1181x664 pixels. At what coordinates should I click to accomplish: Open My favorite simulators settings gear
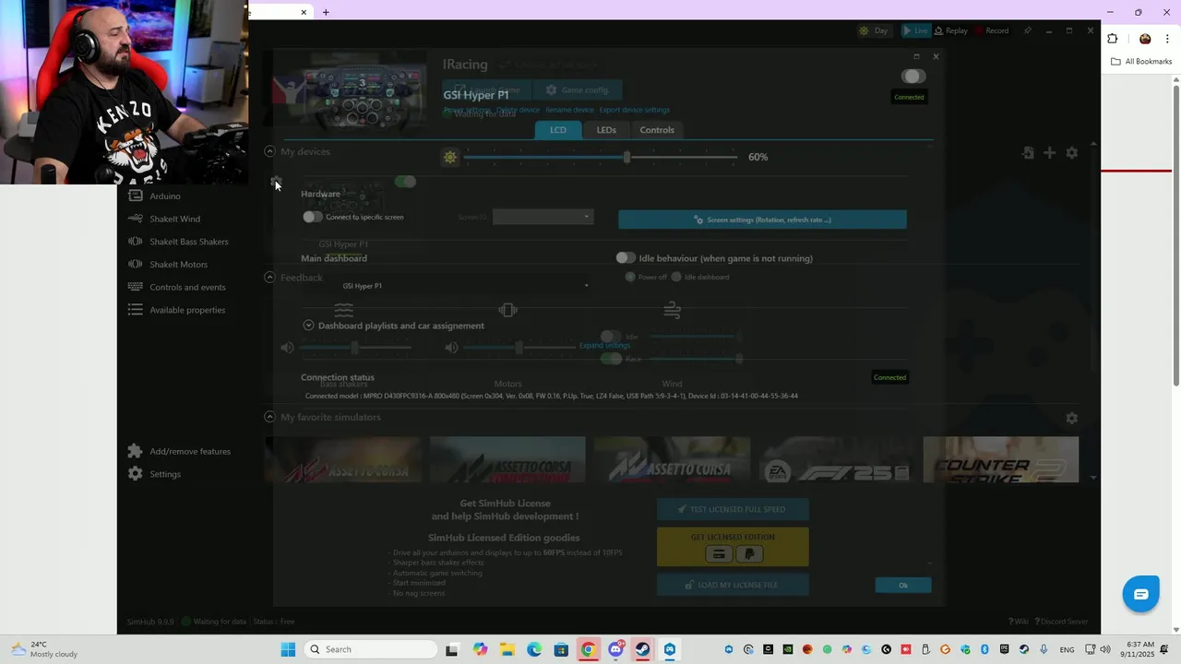point(1071,418)
